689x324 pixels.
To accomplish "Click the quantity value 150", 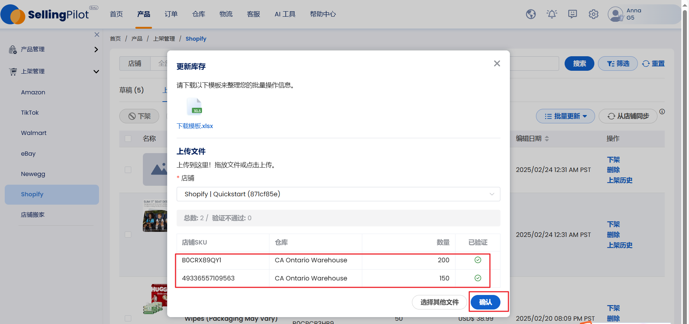I will click(444, 278).
